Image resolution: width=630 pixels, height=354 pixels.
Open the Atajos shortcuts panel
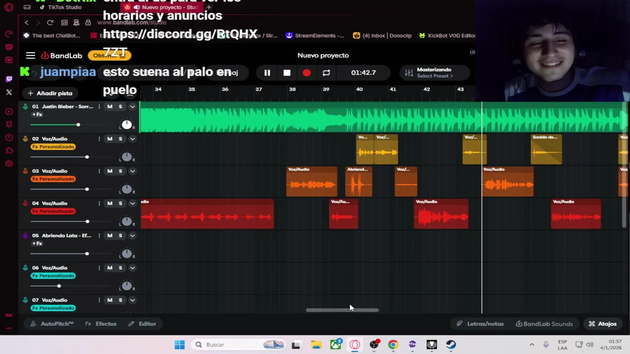tap(602, 324)
